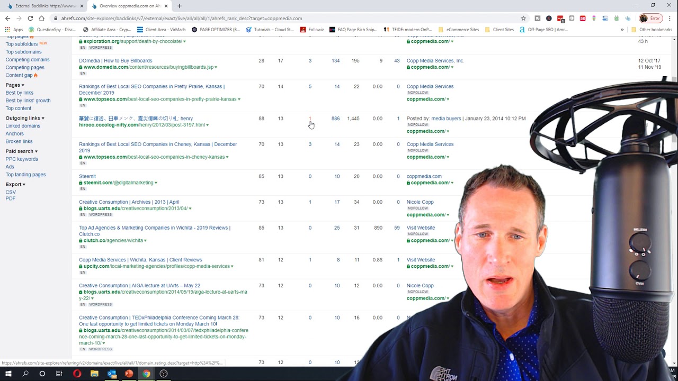Viewport: 678px width, 381px height.
Task: Click 'Visit Website' anchor in clutch.co row
Action: click(x=421, y=228)
